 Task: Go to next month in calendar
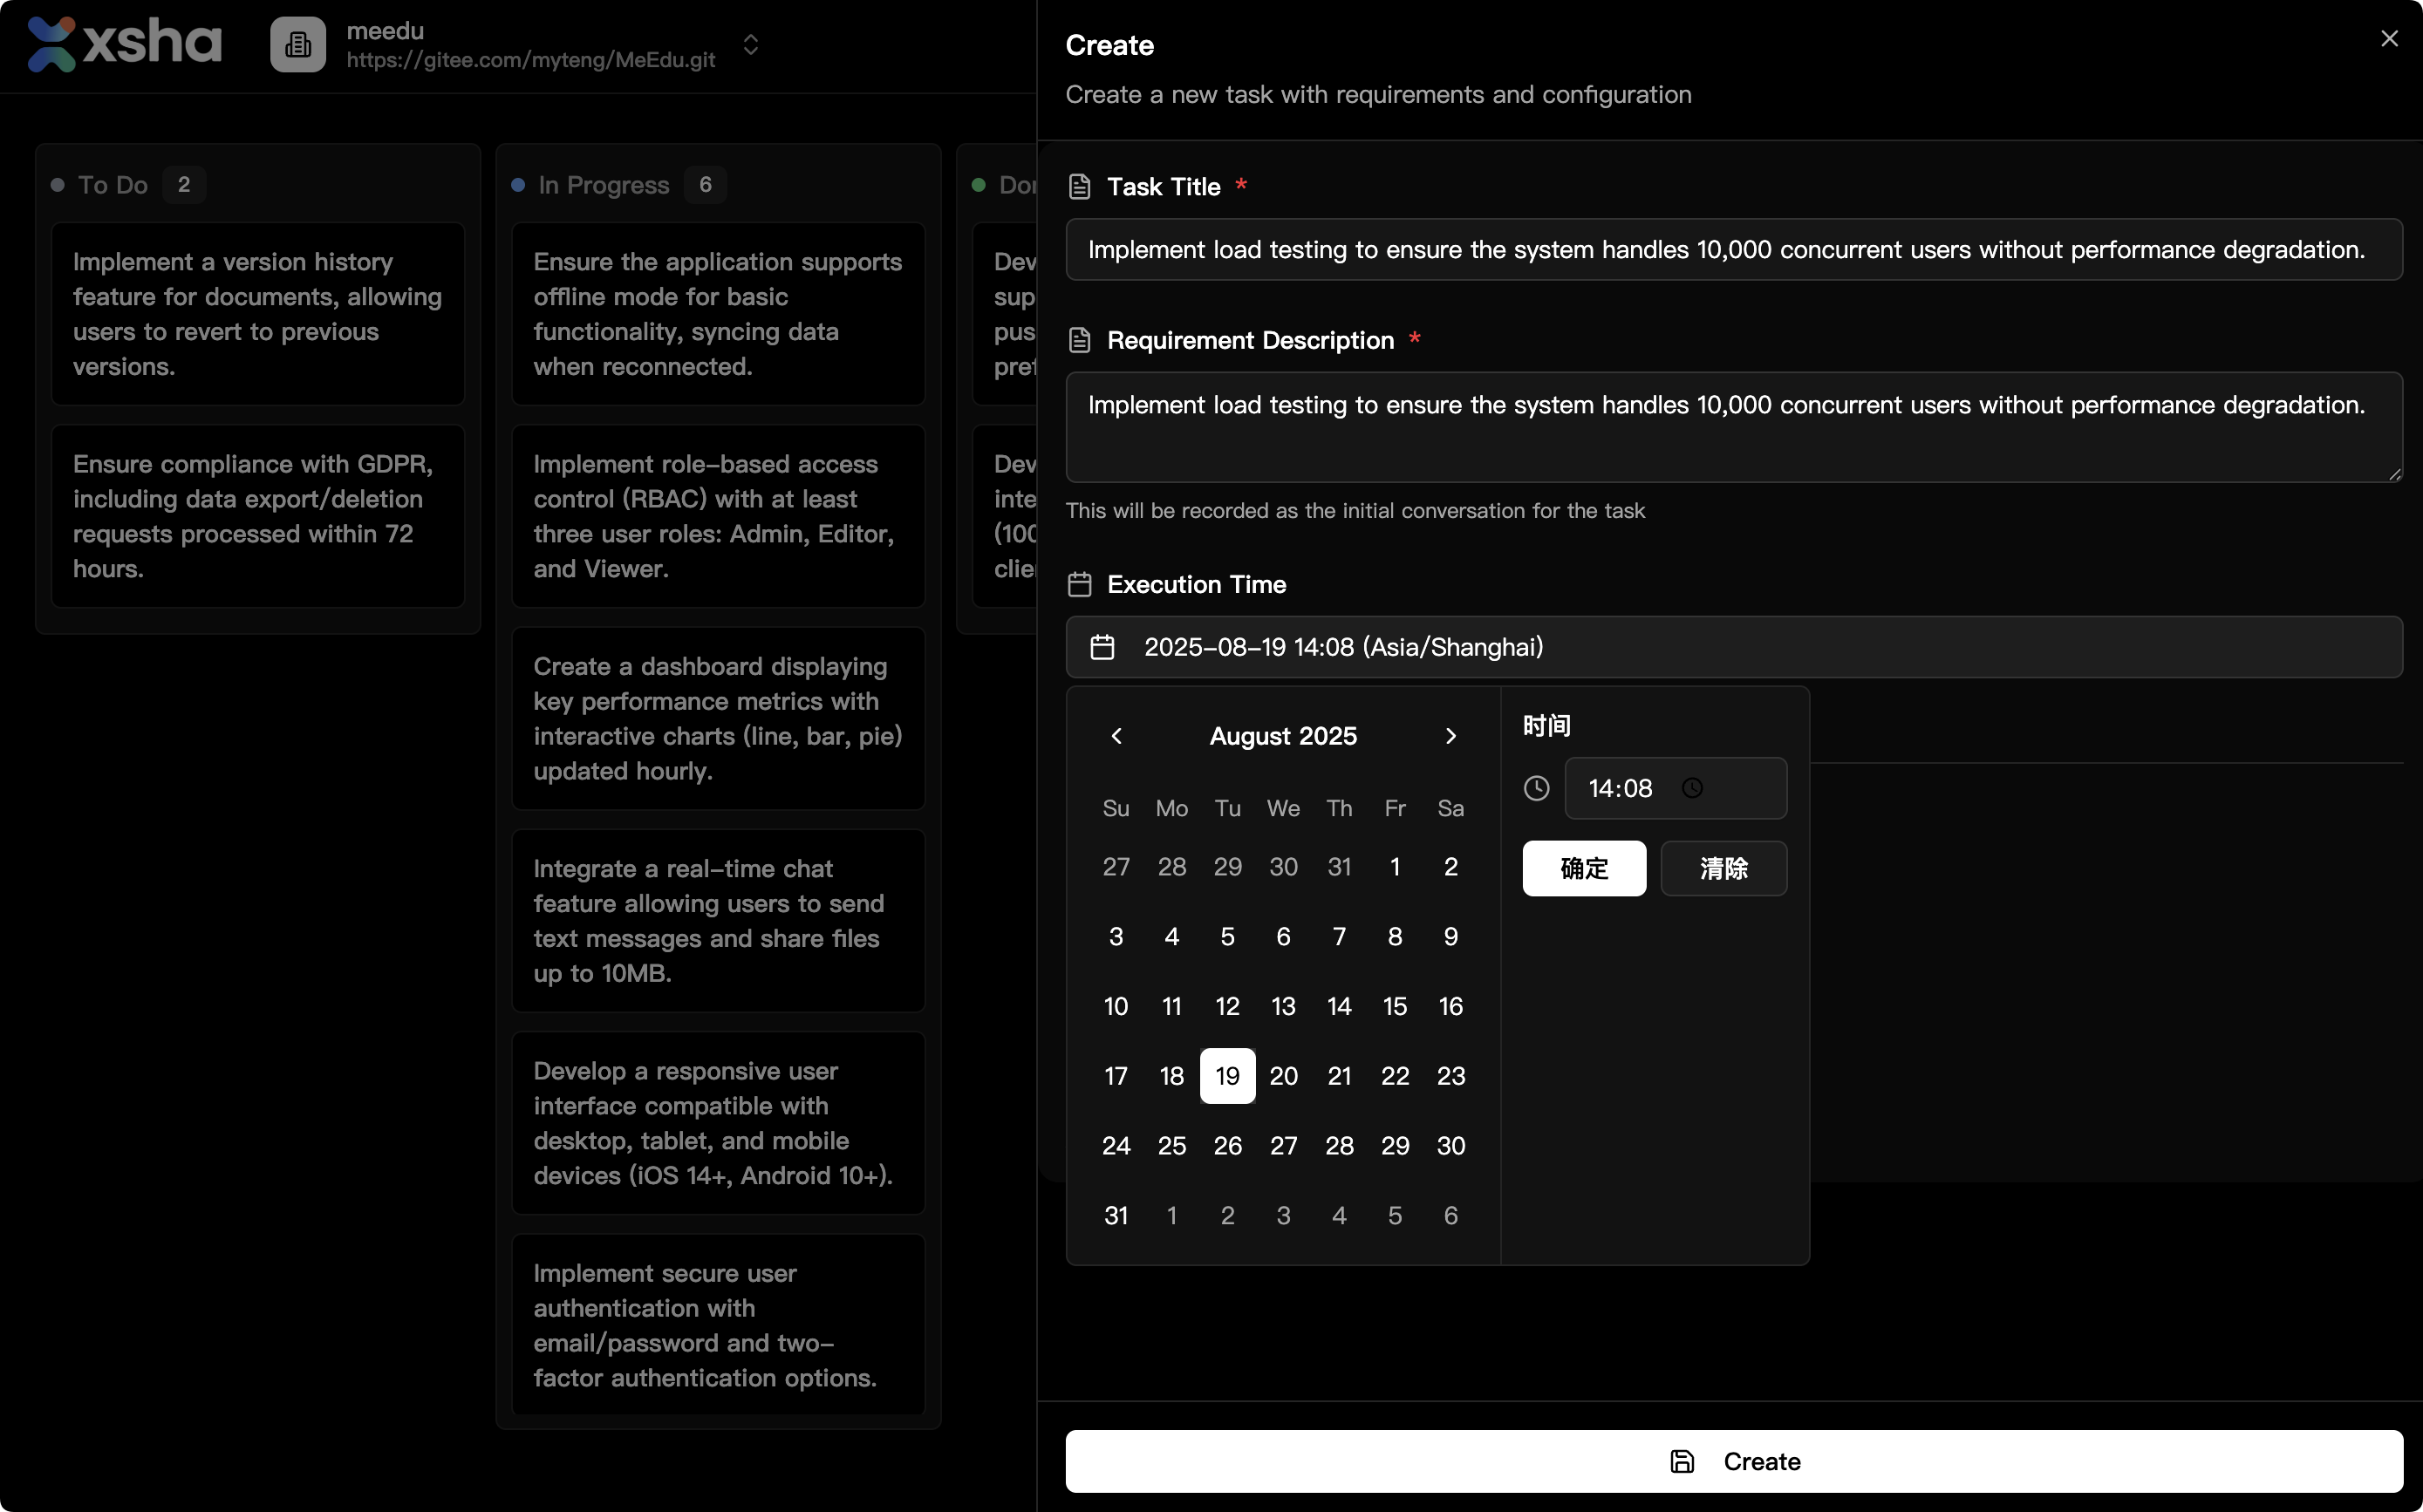coord(1450,736)
